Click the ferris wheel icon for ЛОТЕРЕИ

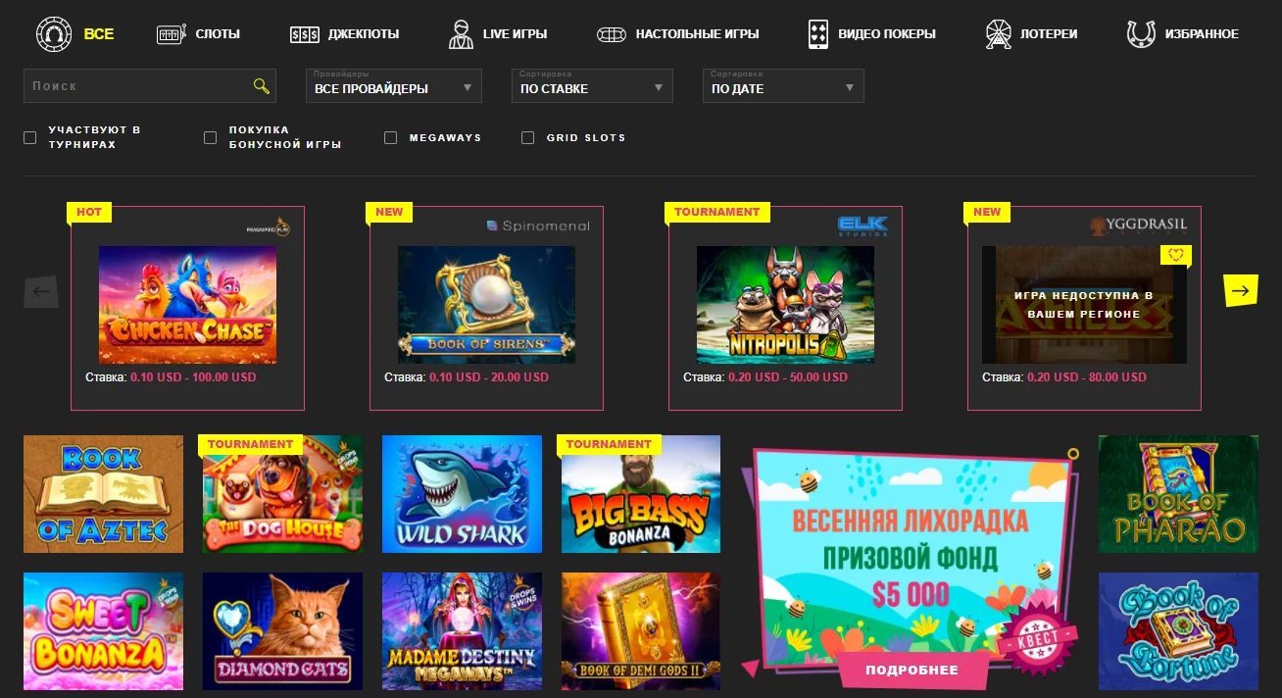tap(998, 33)
